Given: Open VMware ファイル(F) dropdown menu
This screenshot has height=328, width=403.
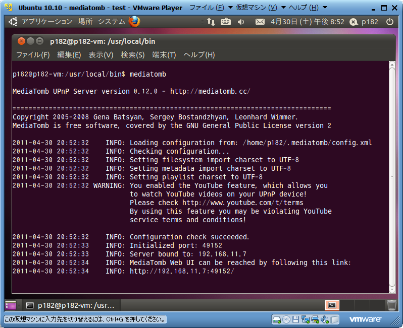Looking at the screenshot, I should (x=212, y=8).
